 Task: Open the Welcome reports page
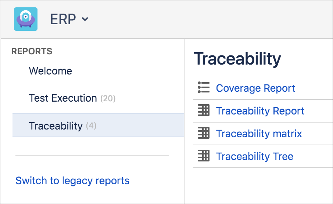click(50, 71)
